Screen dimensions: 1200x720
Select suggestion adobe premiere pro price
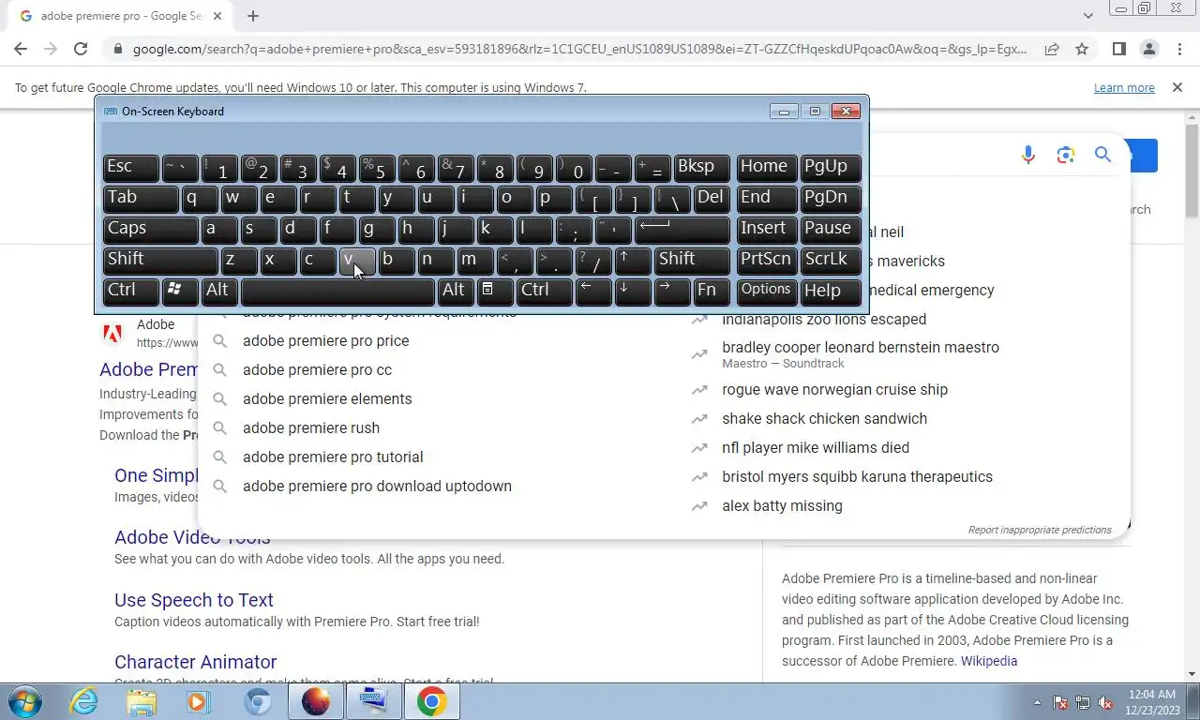point(325,341)
